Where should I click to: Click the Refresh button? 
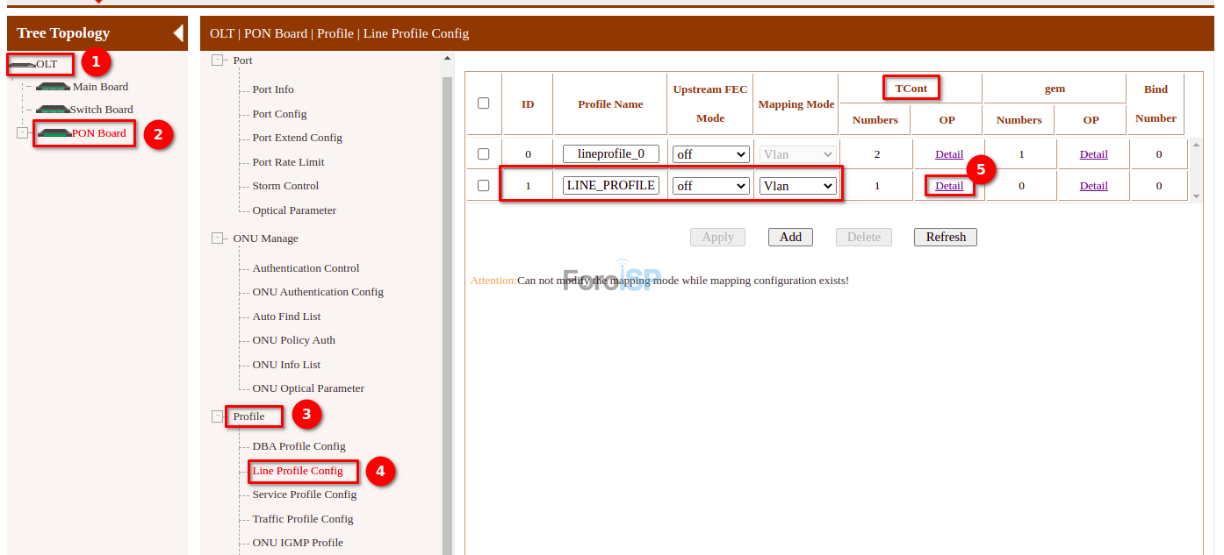(945, 237)
